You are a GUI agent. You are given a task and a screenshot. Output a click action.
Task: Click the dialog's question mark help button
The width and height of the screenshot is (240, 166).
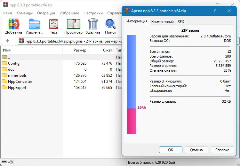click(x=215, y=11)
